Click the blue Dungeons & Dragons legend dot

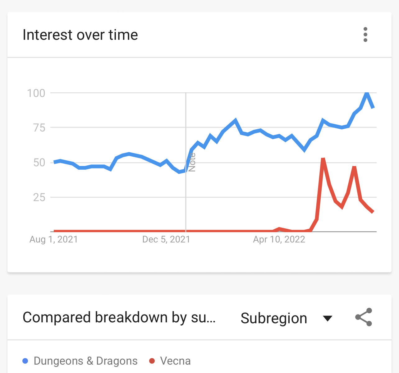point(25,361)
